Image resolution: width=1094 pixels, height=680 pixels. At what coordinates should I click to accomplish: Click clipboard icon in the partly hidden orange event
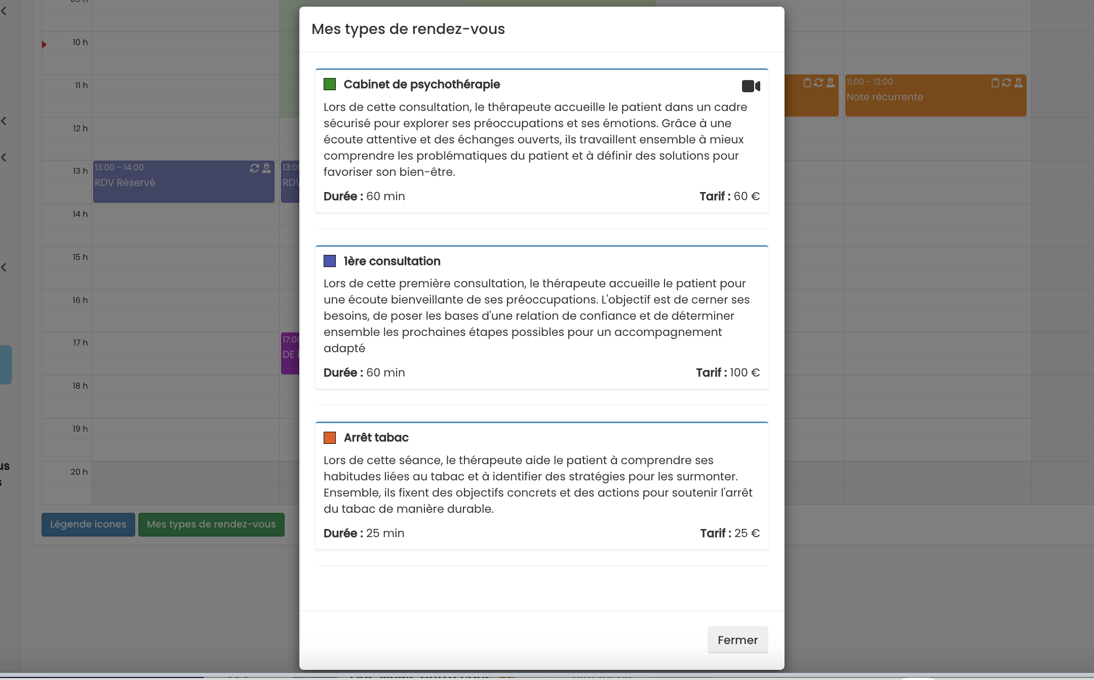[807, 82]
